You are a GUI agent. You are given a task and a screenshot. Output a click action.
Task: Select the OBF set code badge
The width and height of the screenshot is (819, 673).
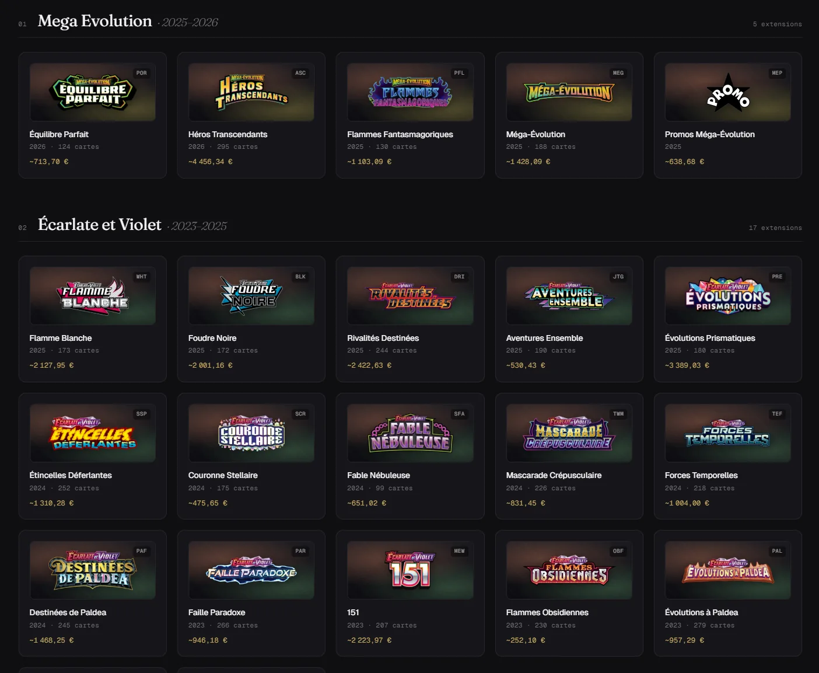[618, 551]
